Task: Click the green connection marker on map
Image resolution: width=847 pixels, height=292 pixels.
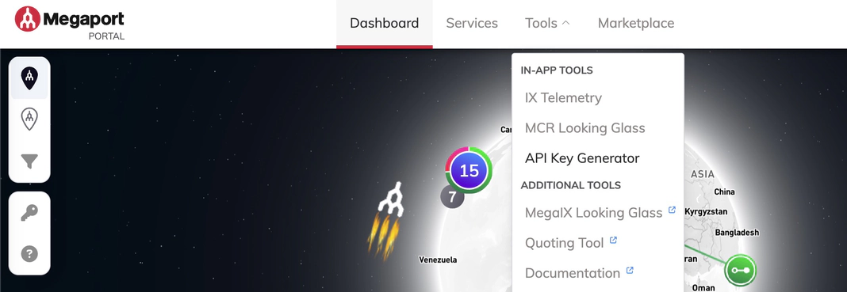Action: pos(740,270)
